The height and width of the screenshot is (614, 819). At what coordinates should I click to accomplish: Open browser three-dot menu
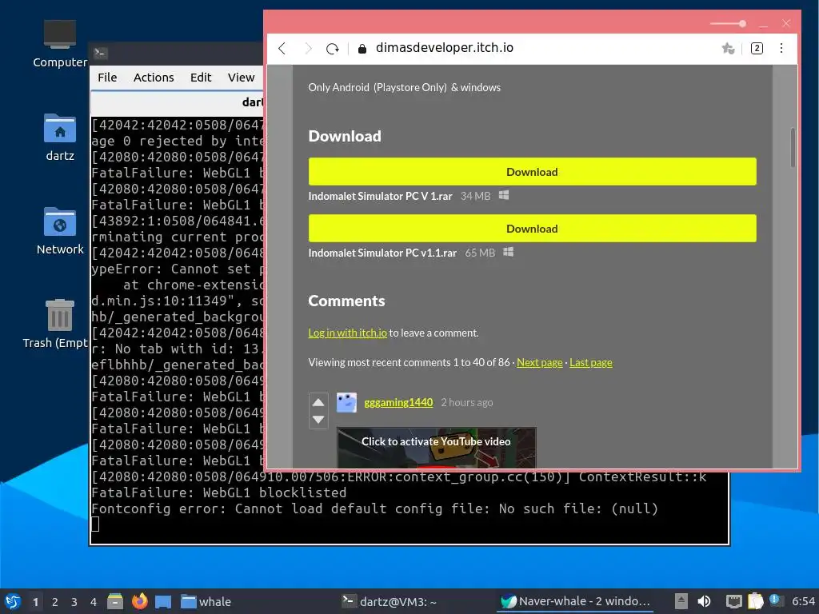(x=781, y=49)
